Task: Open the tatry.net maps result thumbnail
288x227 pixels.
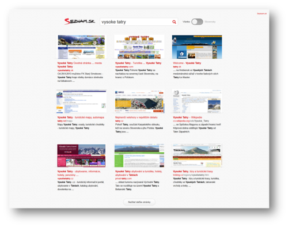Action: 81,101
